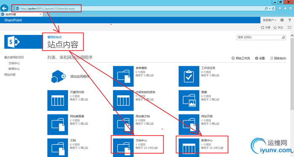Click the 添加应用程序 add app icon
This screenshot has width=294, height=157.
pos(58,76)
